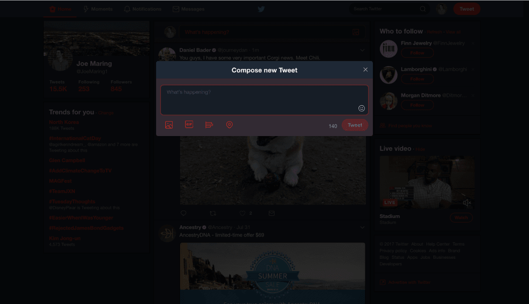Follow Morgan Ditmore
Viewport: 529px width, 304px height.
coord(417,105)
